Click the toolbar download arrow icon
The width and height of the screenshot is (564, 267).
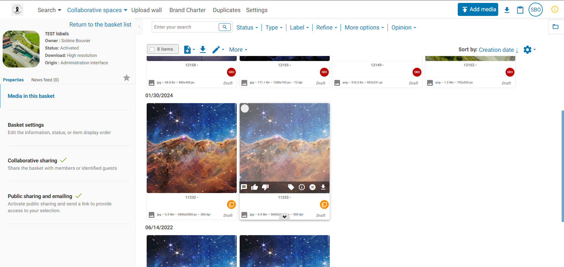203,50
